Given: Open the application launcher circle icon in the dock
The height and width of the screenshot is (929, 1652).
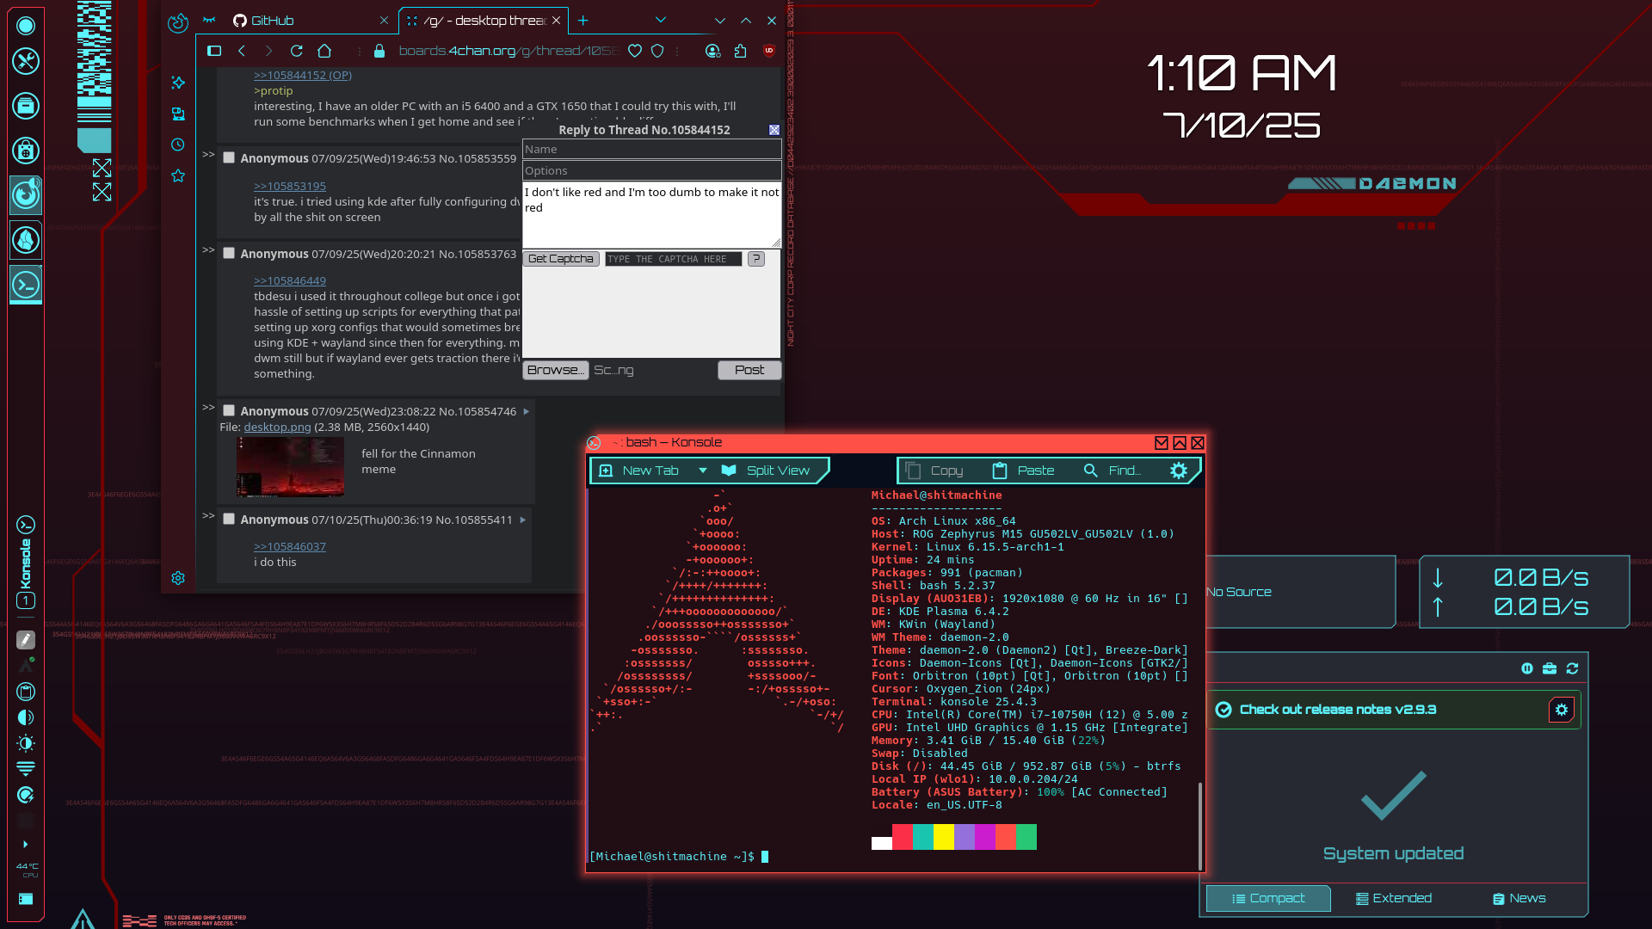Looking at the screenshot, I should coord(26,26).
